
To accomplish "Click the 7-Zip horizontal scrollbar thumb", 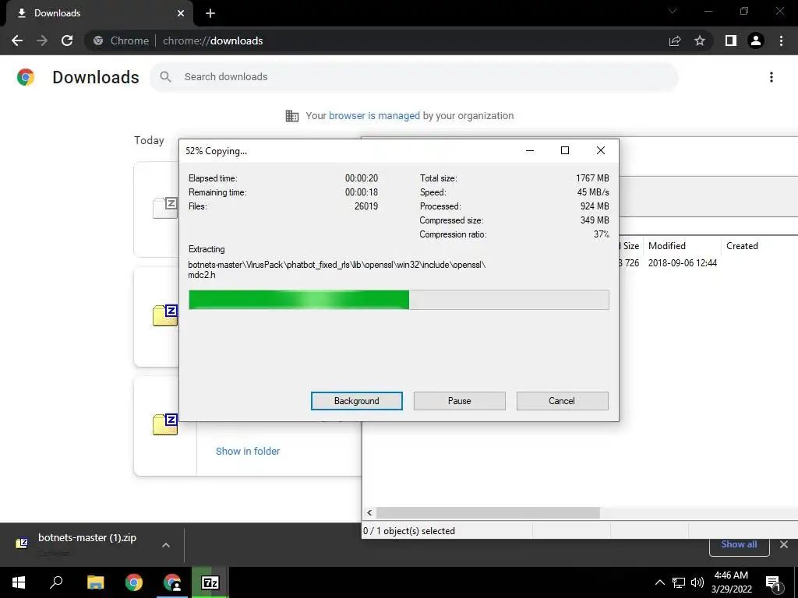I will coord(488,512).
